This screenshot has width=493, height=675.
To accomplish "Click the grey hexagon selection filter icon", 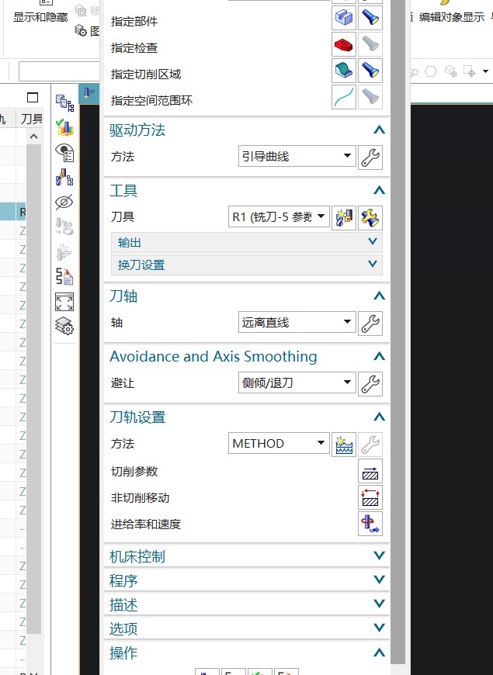I will click(x=431, y=71).
